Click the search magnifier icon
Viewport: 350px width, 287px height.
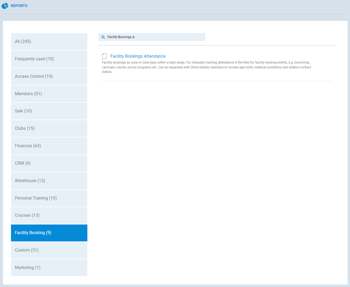tap(103, 37)
